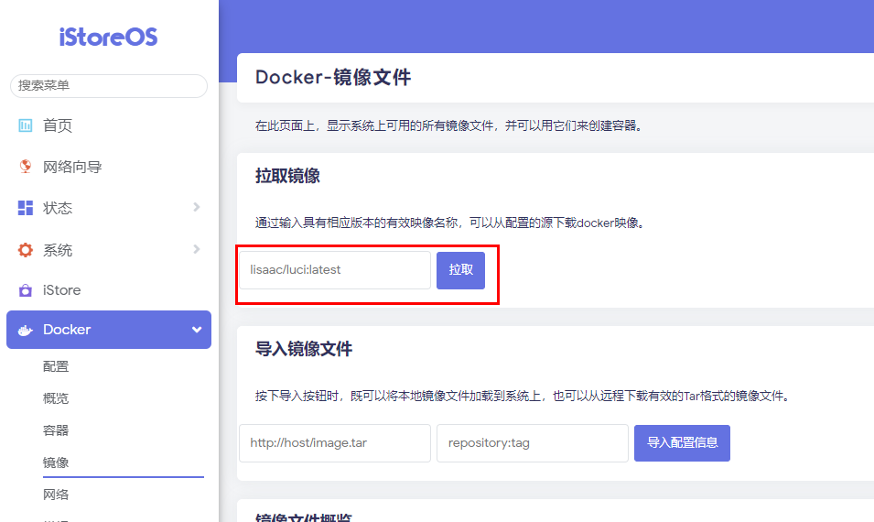Expand the 状态 menu chevron
874x522 pixels.
[x=196, y=207]
